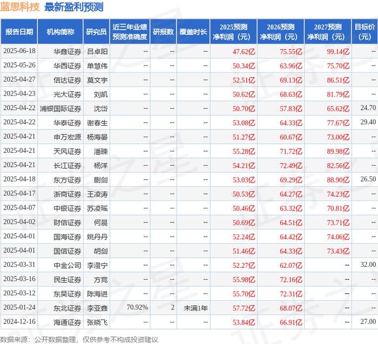
Task: Click the 2025预测净利润 column header
Action: 233,32
